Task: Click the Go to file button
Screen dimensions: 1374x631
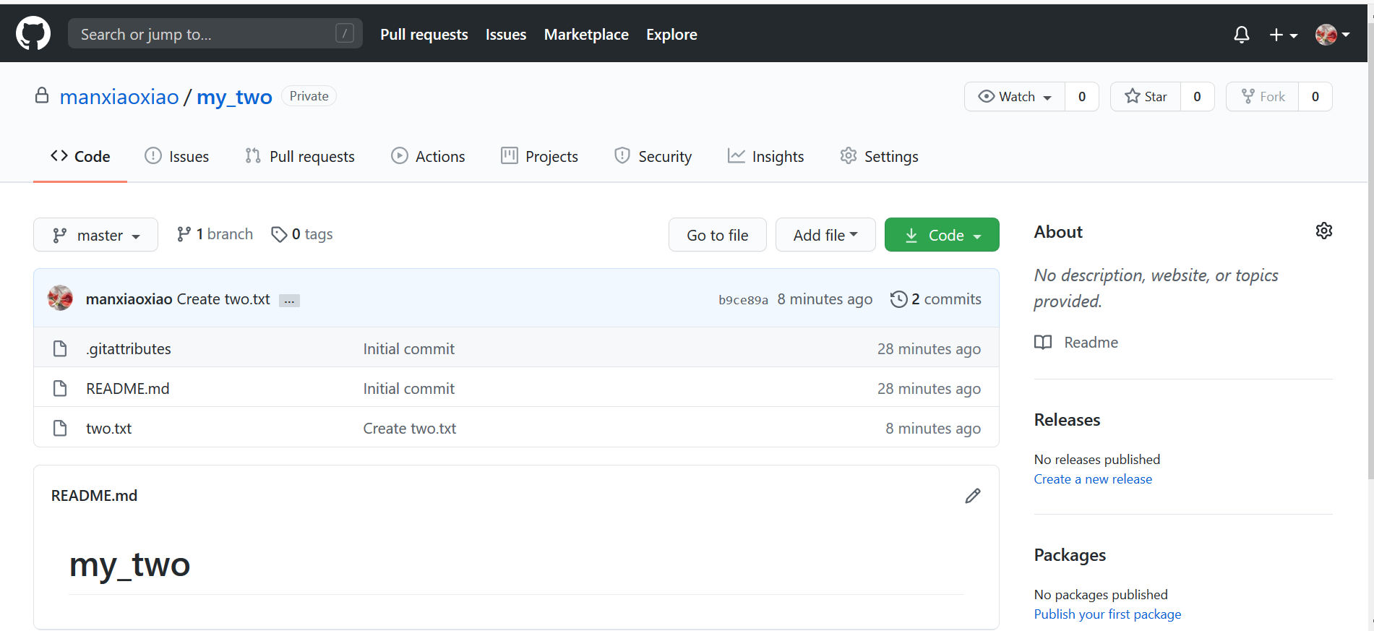Action: (x=718, y=235)
